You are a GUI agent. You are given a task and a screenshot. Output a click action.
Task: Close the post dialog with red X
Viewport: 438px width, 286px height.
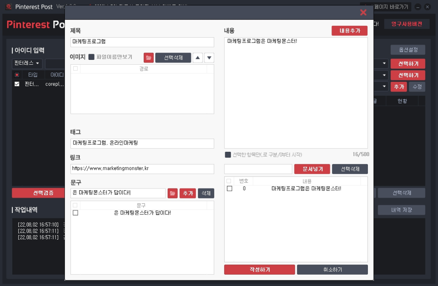click(363, 12)
